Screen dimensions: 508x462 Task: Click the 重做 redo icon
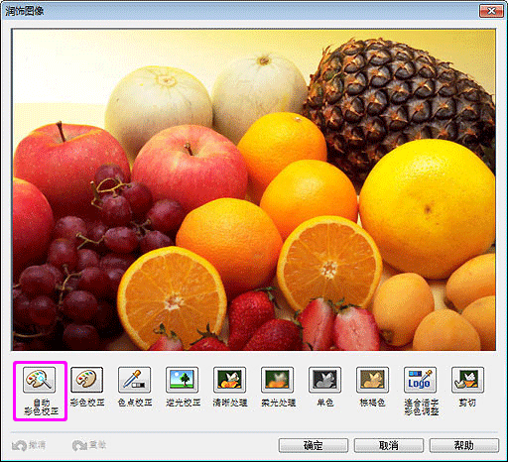tap(79, 446)
